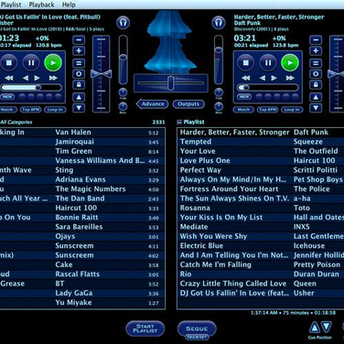Reset right deck pitch with equals button
Viewport: 344px width, 344px height.
point(316,63)
